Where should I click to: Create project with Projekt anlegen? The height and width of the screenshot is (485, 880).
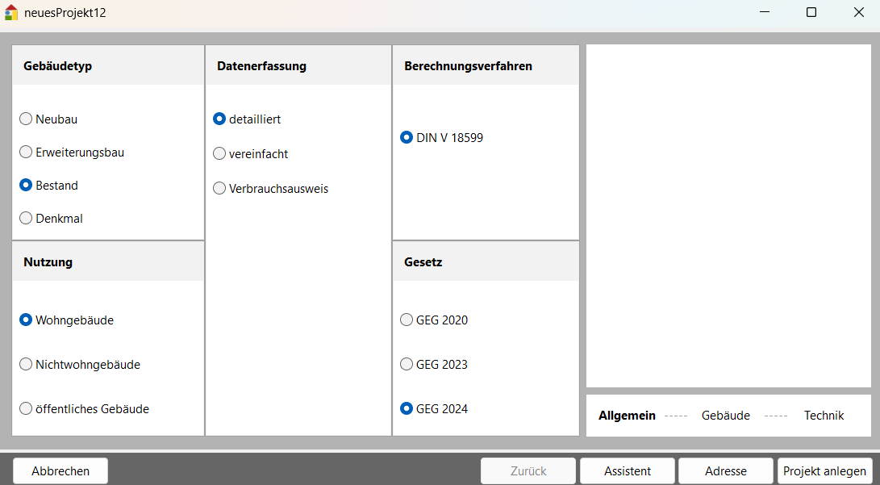click(824, 471)
